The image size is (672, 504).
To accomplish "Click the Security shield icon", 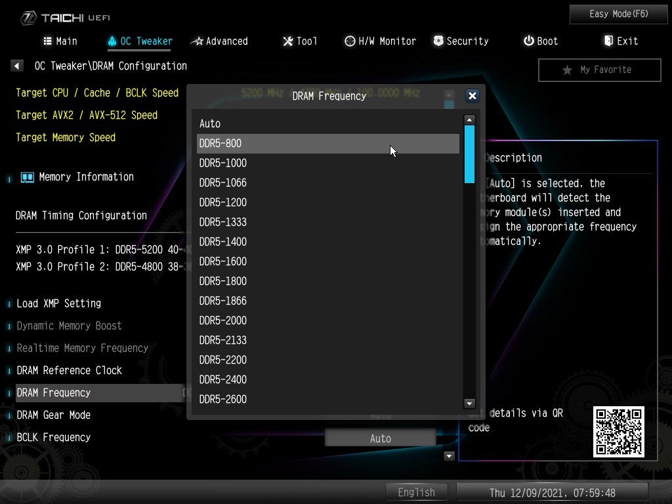I will (438, 41).
